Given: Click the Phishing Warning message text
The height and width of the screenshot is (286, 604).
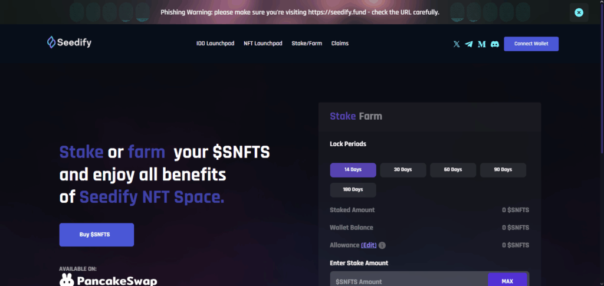Looking at the screenshot, I should (x=300, y=12).
